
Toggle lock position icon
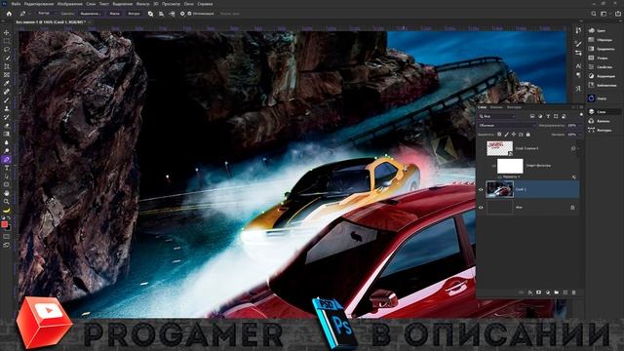[514, 135]
